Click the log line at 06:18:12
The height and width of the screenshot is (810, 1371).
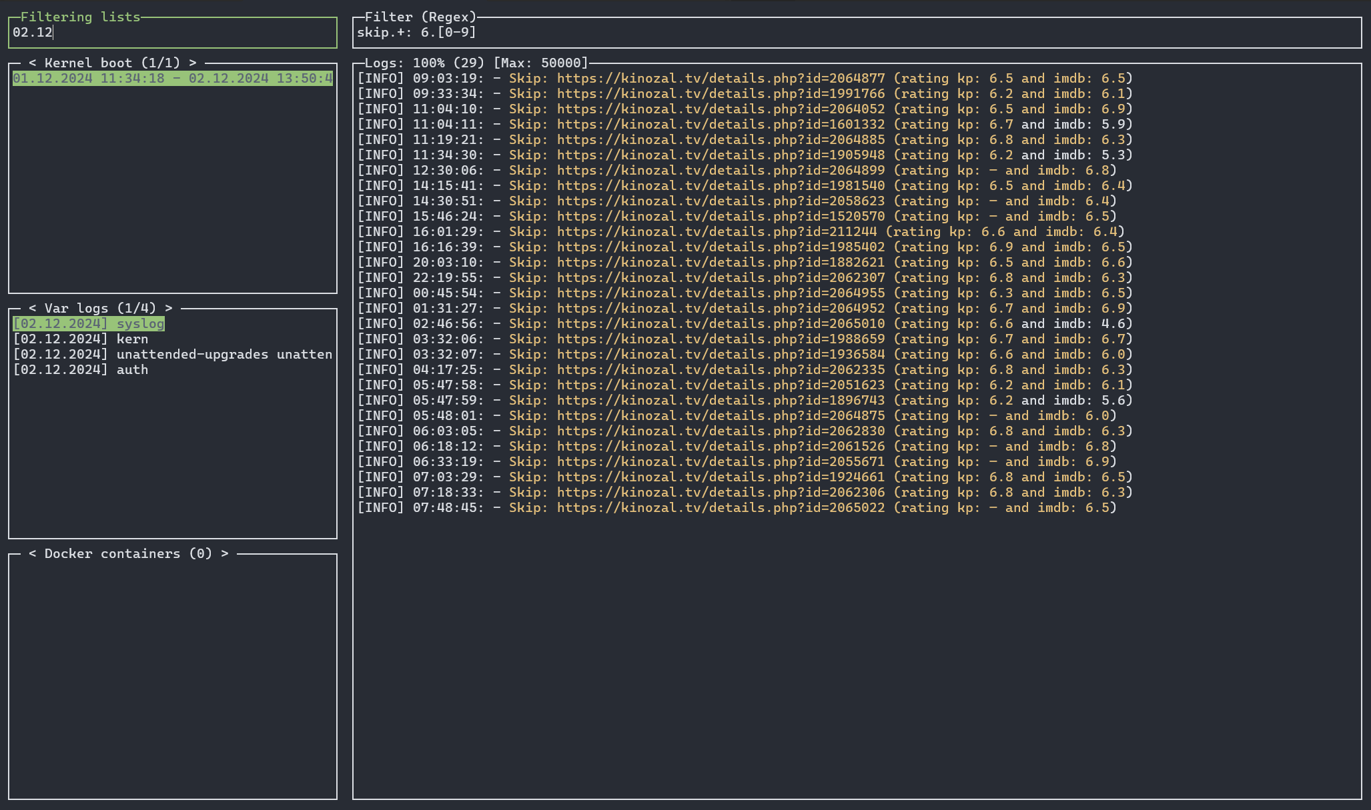[x=737, y=447]
